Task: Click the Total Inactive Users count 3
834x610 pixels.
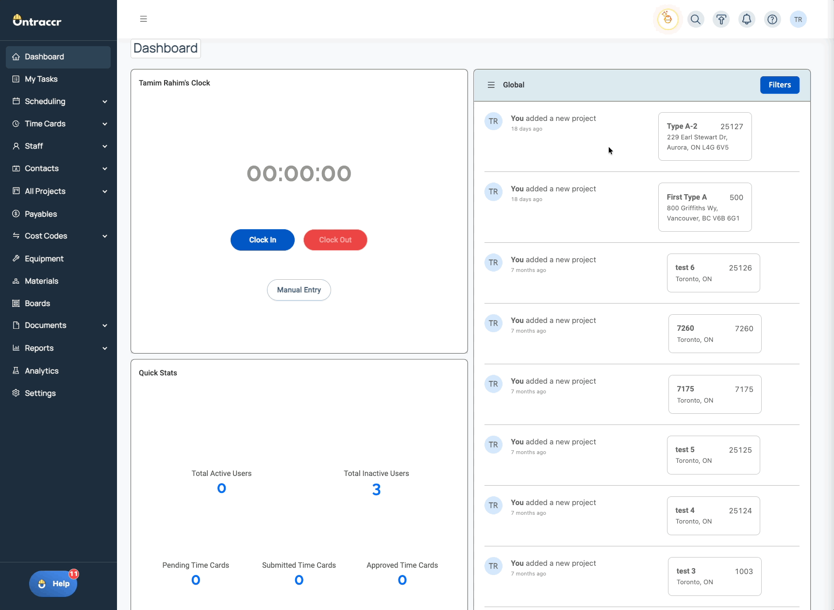Action: 376,490
